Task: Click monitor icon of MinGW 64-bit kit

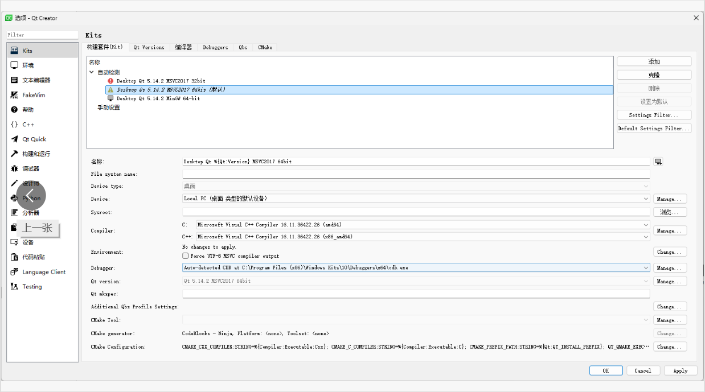Action: [110, 98]
